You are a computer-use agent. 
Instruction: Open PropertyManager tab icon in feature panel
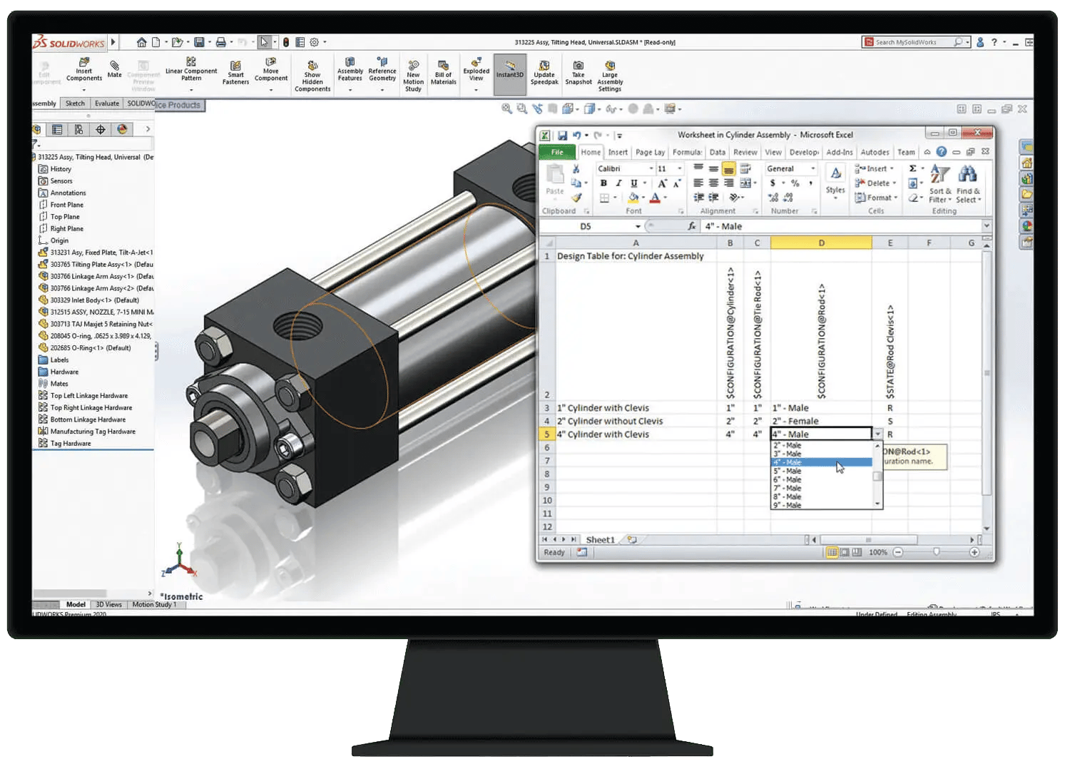[57, 129]
